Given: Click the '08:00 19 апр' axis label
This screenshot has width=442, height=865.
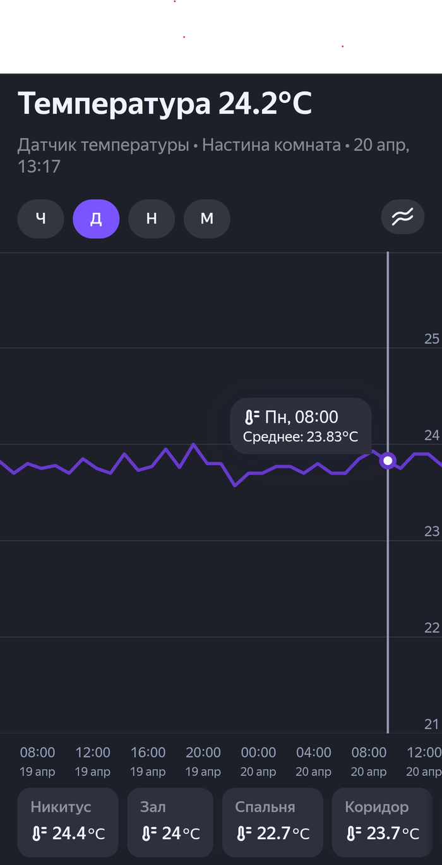Looking at the screenshot, I should pyautogui.click(x=37, y=762).
